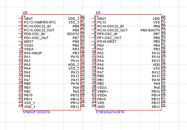The image size is (187, 130).
Task: Click VDDA label on U8
Action: point(102,95)
